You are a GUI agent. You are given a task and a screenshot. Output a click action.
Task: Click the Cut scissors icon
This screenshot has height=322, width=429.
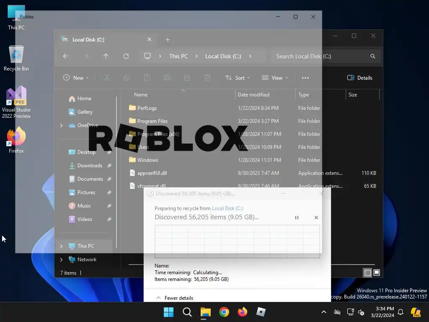tap(107, 78)
